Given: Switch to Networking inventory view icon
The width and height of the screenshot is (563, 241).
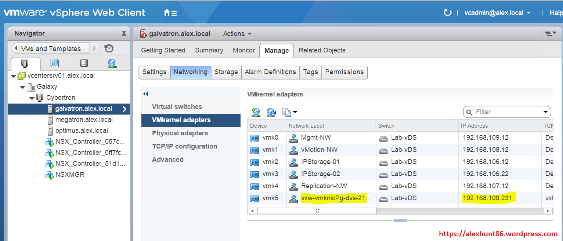Looking at the screenshot, I should click(x=112, y=63).
